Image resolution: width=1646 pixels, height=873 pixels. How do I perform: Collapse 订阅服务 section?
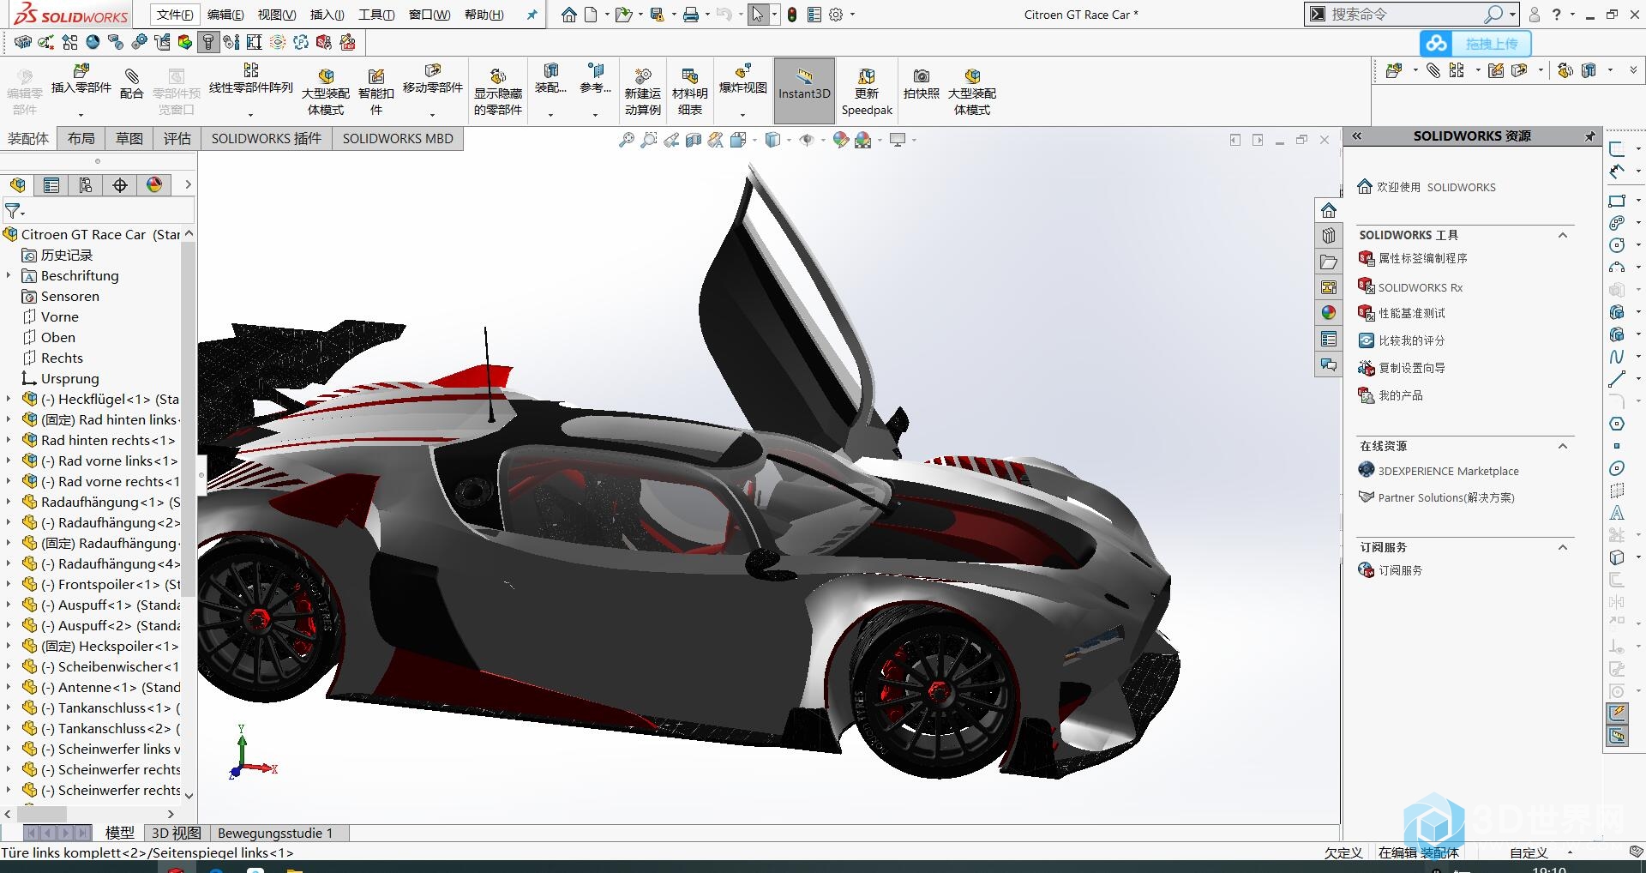point(1563,547)
